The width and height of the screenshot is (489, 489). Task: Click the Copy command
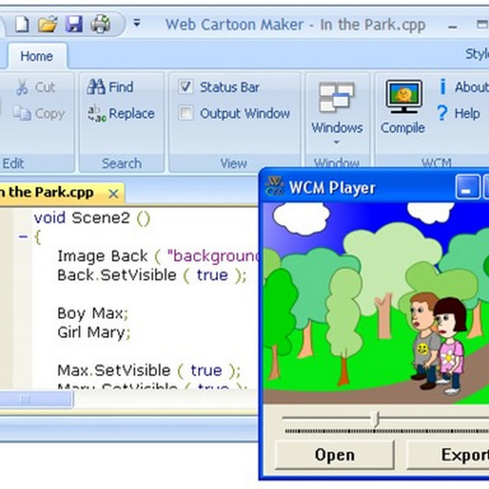click(39, 114)
